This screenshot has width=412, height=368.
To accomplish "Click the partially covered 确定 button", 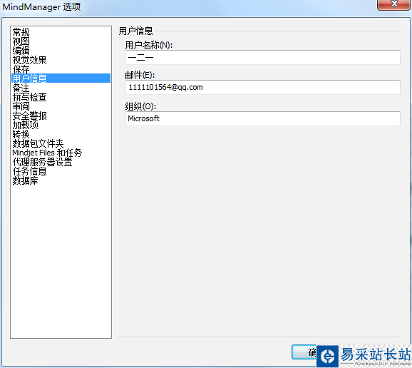I will click(x=304, y=352).
